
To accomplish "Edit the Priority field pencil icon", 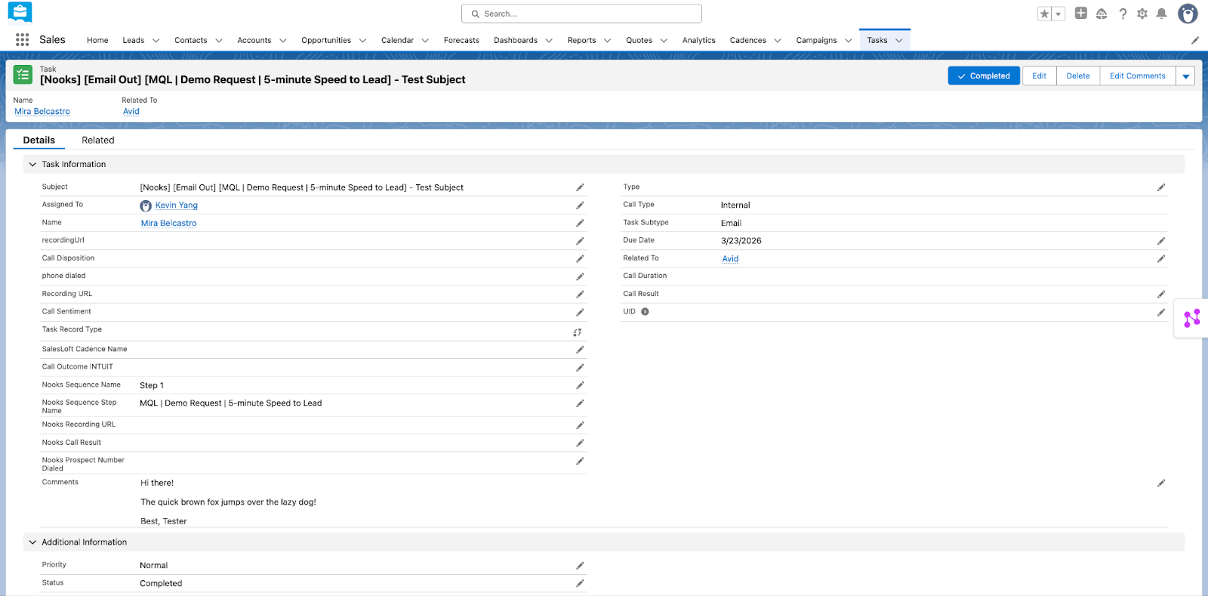I will pyautogui.click(x=580, y=566).
